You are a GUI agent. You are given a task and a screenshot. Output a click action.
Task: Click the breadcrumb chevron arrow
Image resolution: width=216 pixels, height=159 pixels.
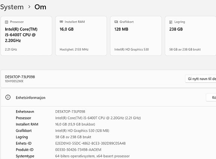[x=29, y=7]
